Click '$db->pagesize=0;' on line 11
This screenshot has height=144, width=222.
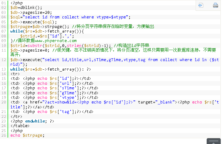[30, 50]
